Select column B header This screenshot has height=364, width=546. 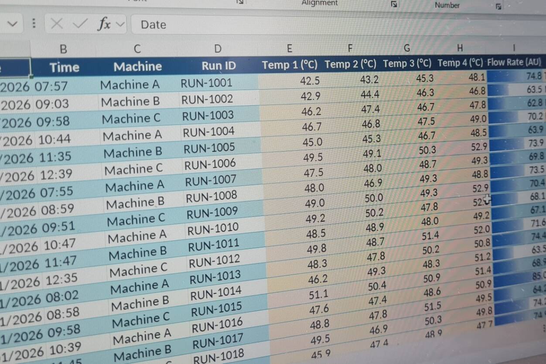click(63, 49)
